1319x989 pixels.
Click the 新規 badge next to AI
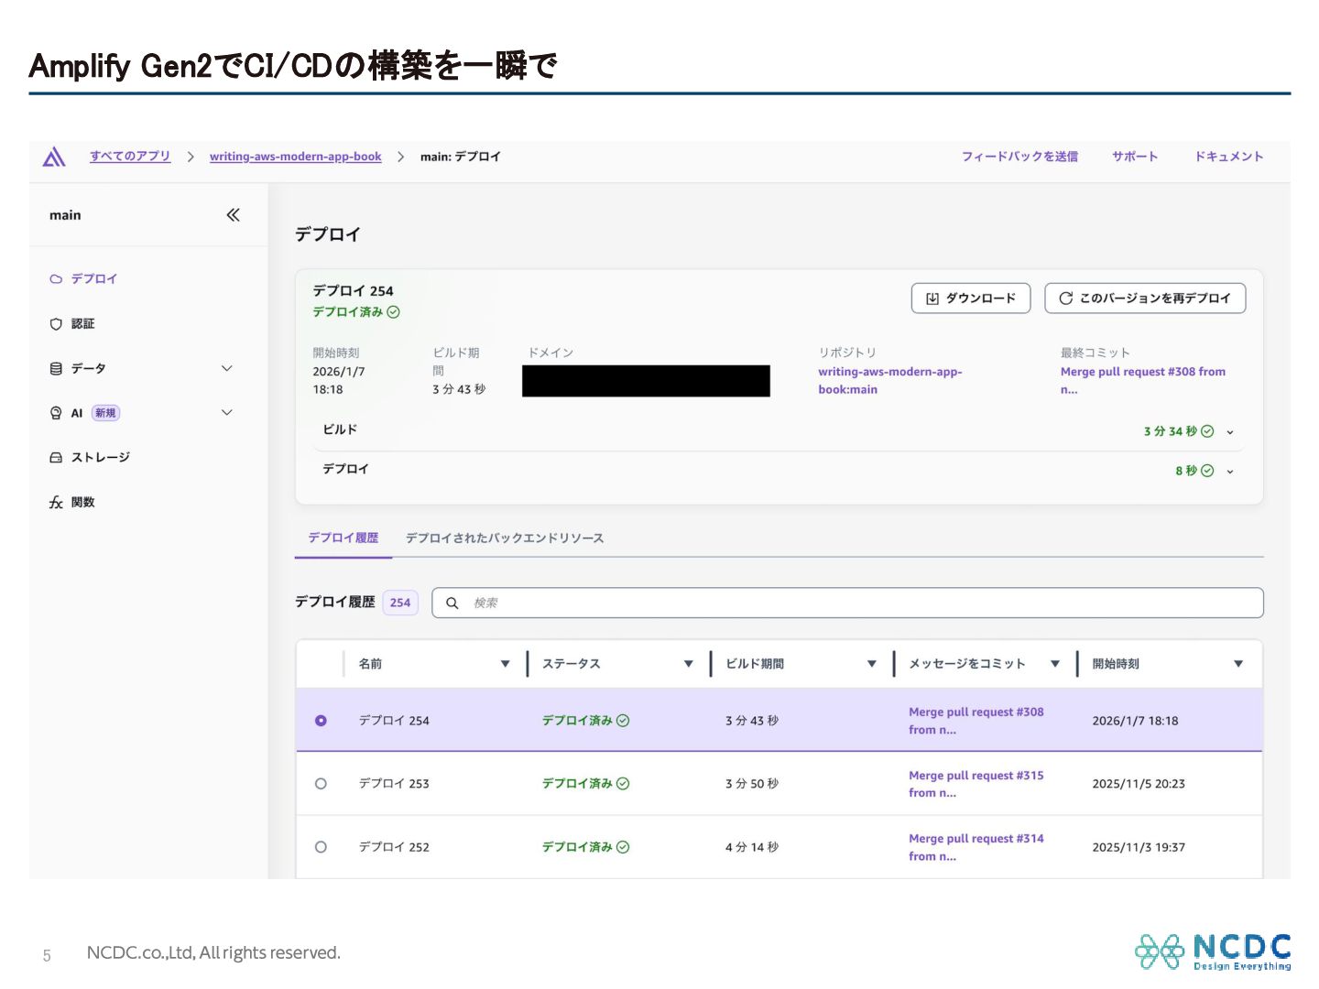click(x=105, y=413)
